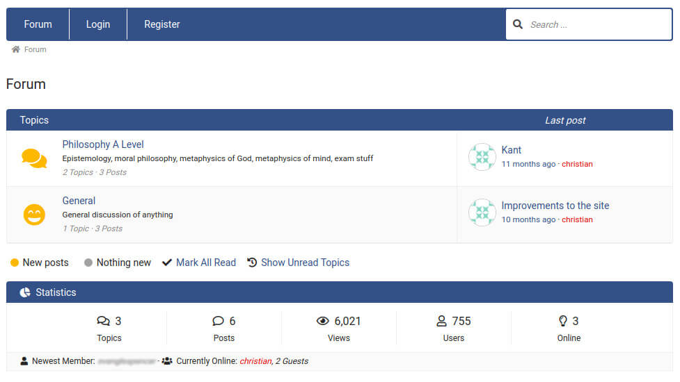Open the Improvements to the site post

tap(555, 206)
